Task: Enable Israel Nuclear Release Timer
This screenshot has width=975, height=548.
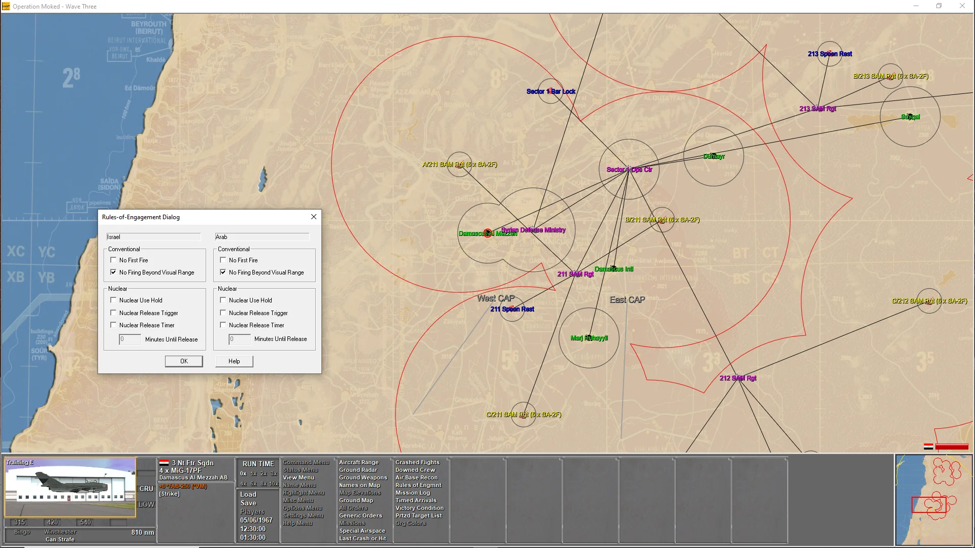Action: (x=113, y=325)
